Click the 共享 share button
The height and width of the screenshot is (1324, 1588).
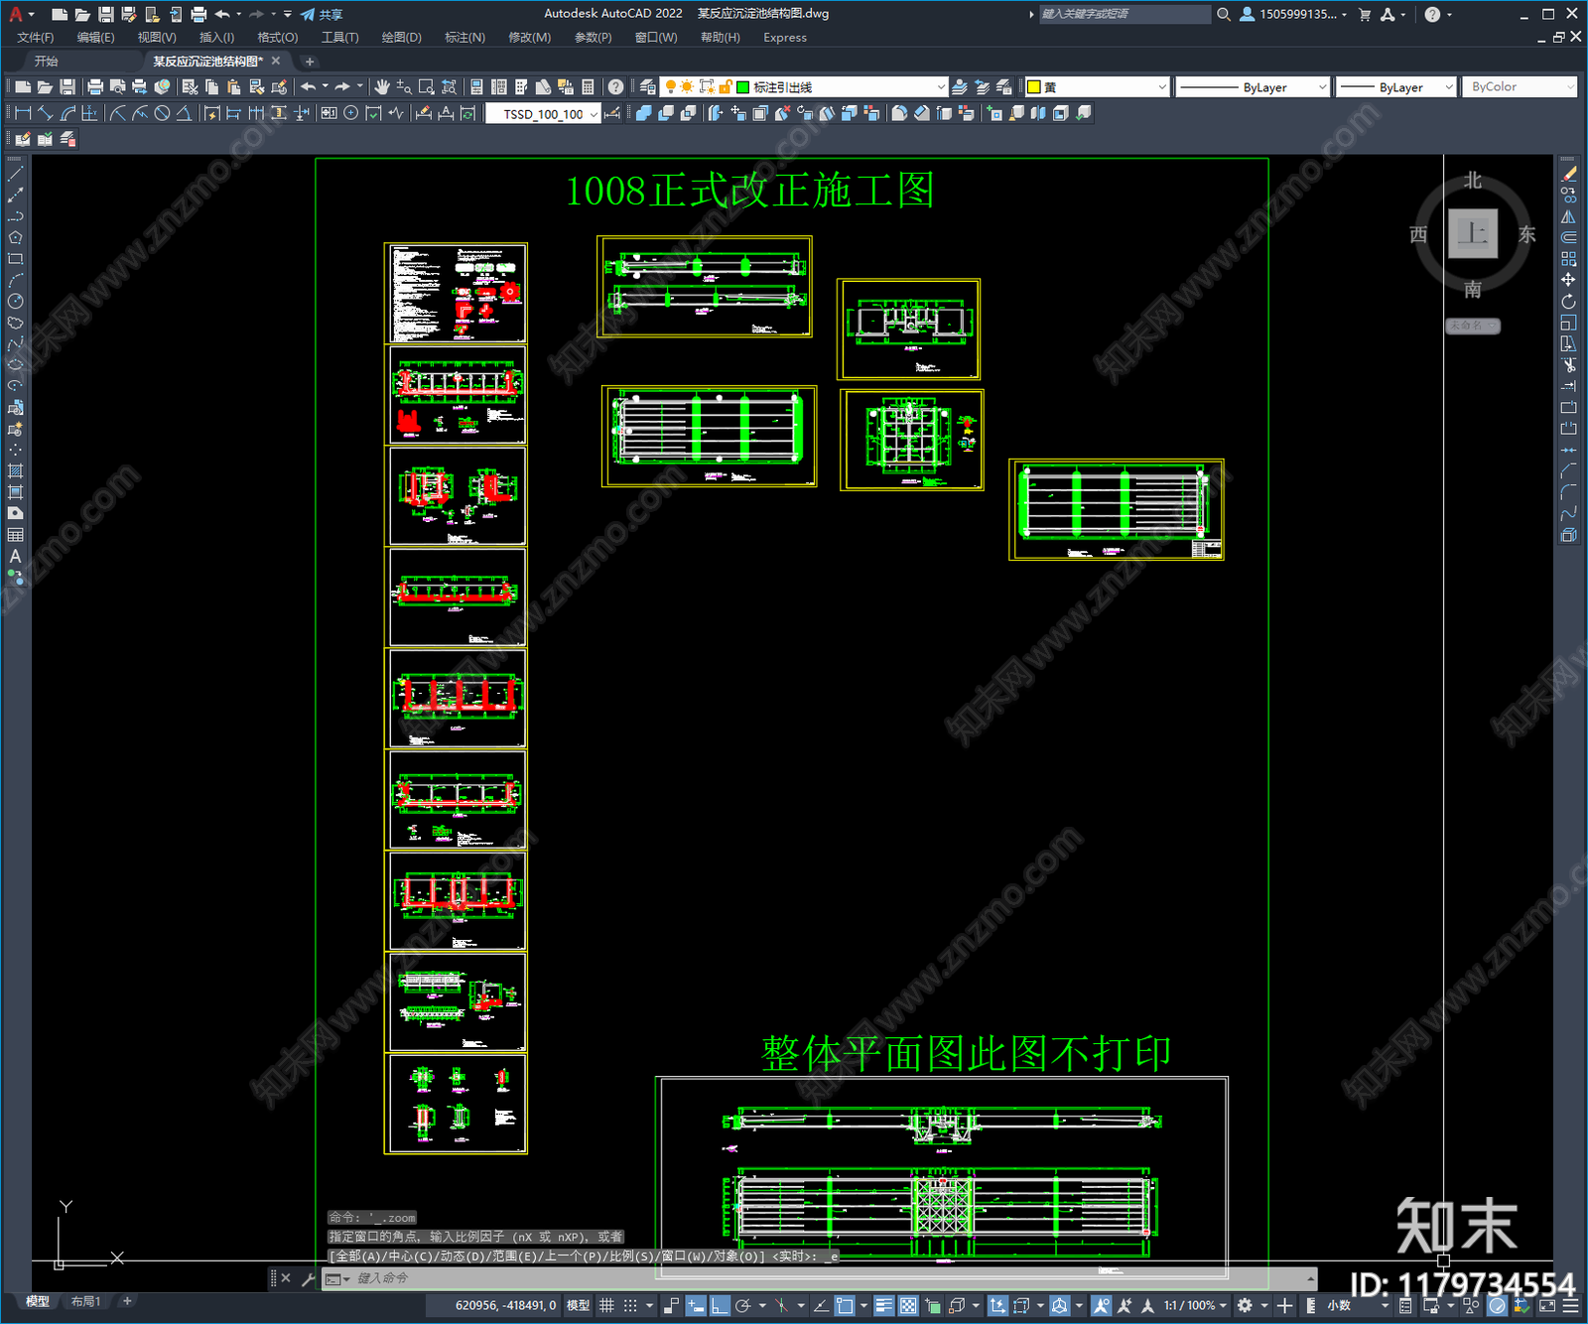point(322,14)
